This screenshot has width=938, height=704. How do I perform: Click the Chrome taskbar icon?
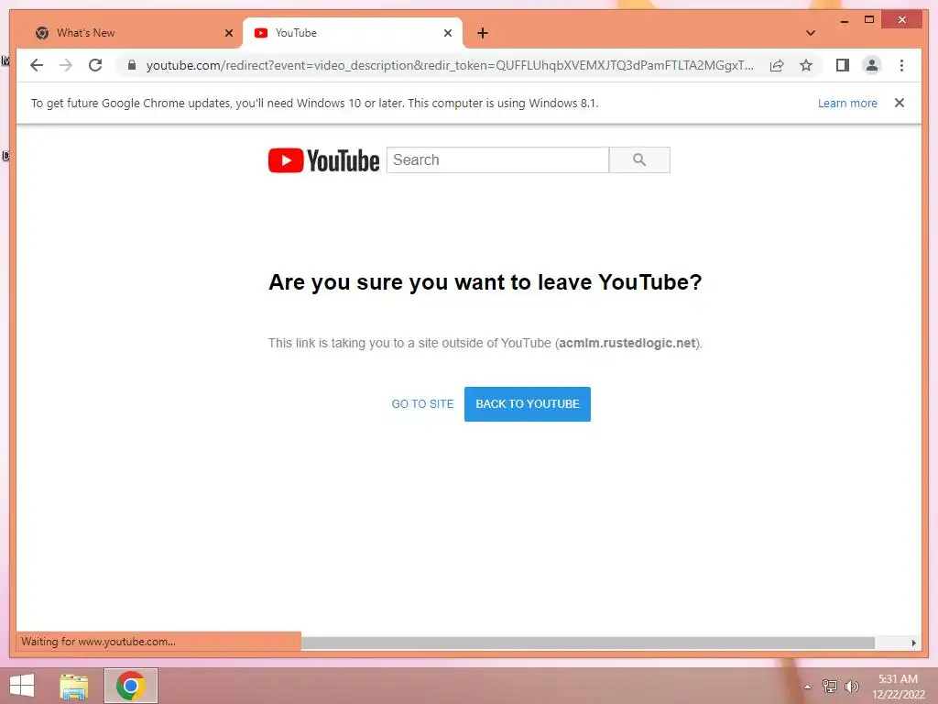coord(131,686)
